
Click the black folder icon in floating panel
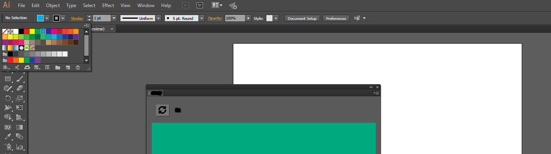click(178, 110)
